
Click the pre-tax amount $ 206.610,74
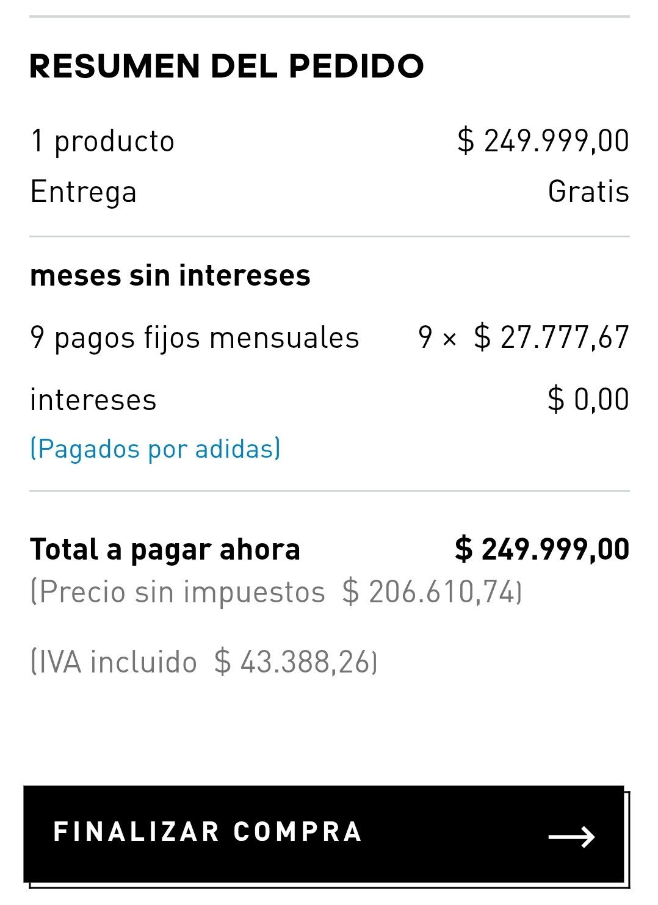tap(430, 592)
